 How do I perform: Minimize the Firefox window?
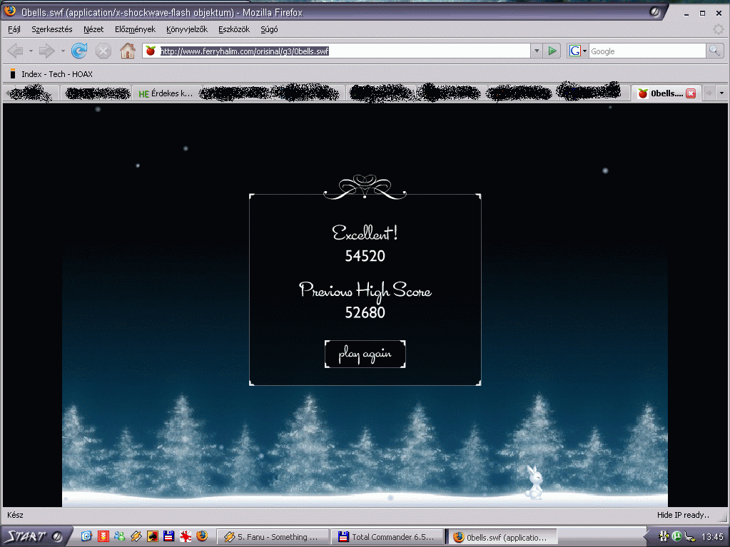point(686,14)
